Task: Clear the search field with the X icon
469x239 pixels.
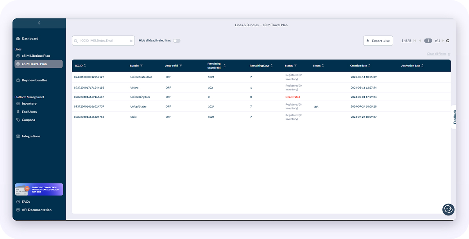Action: pyautogui.click(x=131, y=41)
